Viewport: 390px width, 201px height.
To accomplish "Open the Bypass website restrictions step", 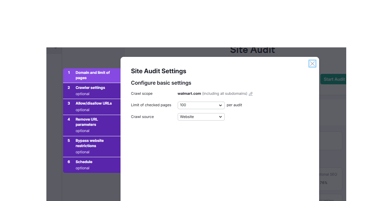I will tap(92, 146).
